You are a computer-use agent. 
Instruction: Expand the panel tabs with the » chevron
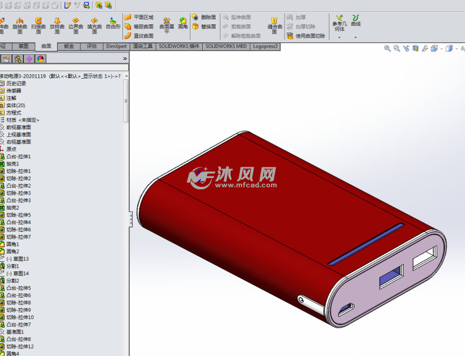[125, 58]
